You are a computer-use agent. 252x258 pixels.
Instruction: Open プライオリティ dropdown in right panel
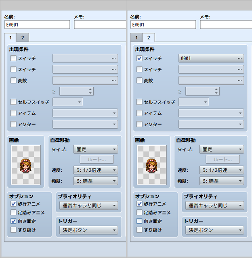coord(214,205)
